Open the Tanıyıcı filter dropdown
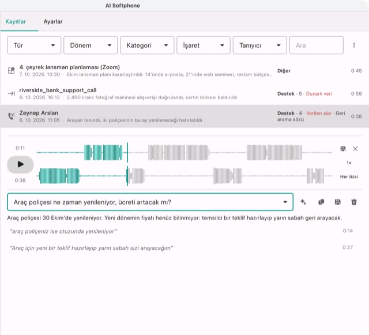Screen dimensions: 369x335 (x=260, y=45)
